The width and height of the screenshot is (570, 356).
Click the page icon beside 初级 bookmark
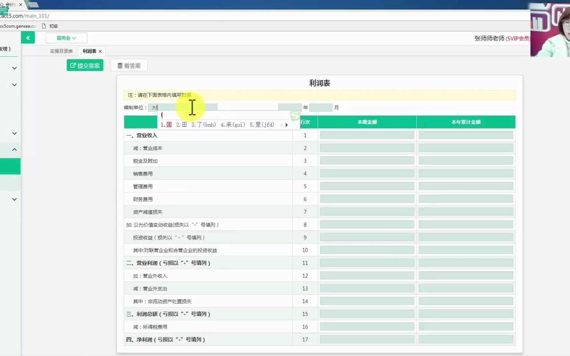click(43, 26)
